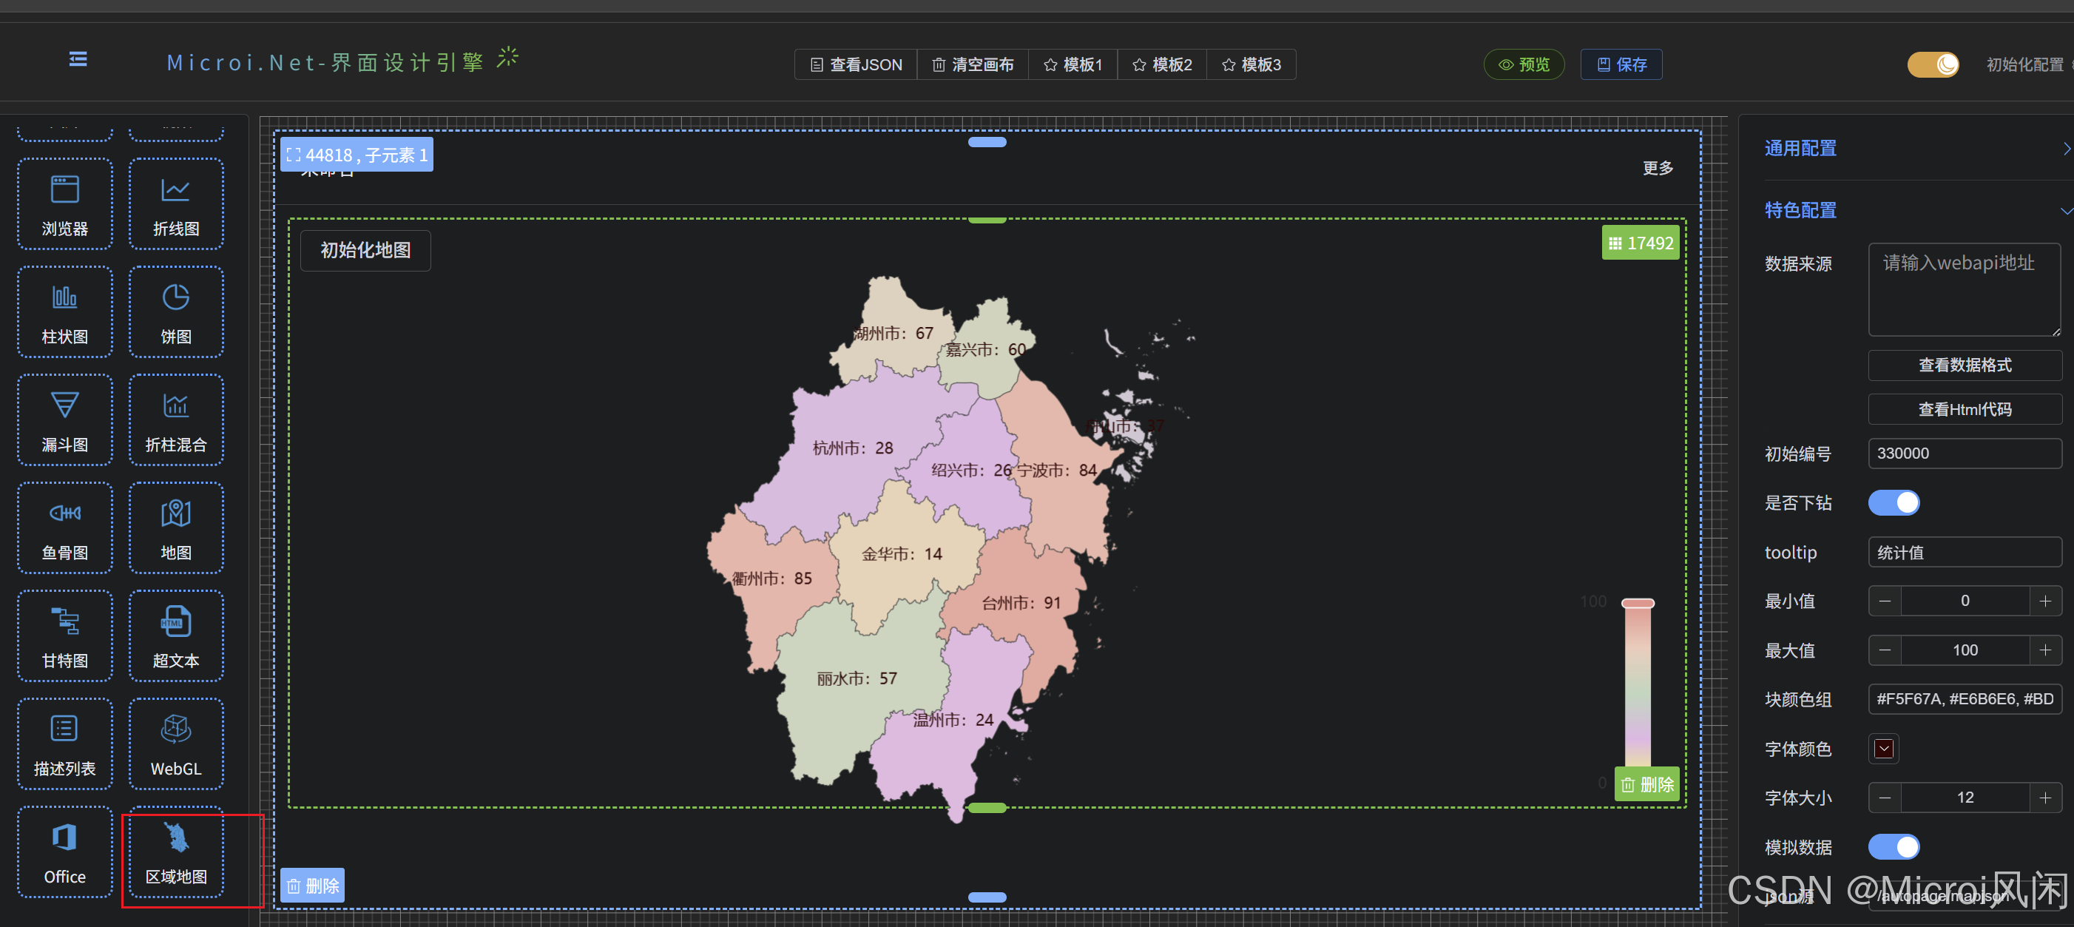Viewport: 2074px width, 927px height.
Task: Select the 区域地图 region map component
Action: 175,852
